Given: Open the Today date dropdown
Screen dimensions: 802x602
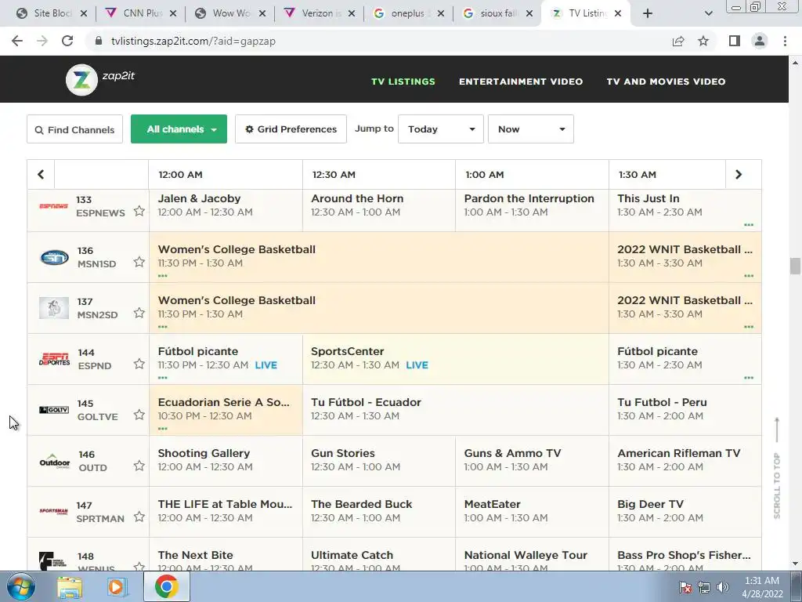Looking at the screenshot, I should tap(441, 129).
